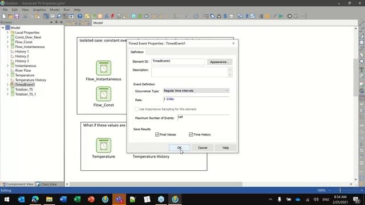Click the magnifying glass Find icon
The height and width of the screenshot is (205, 365).
pyautogui.click(x=59, y=17)
